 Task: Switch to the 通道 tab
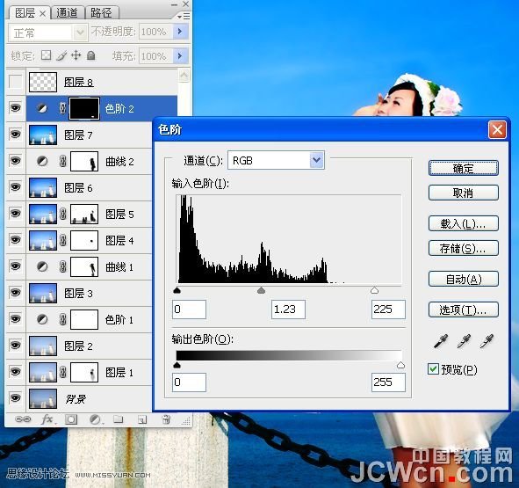coord(68,13)
